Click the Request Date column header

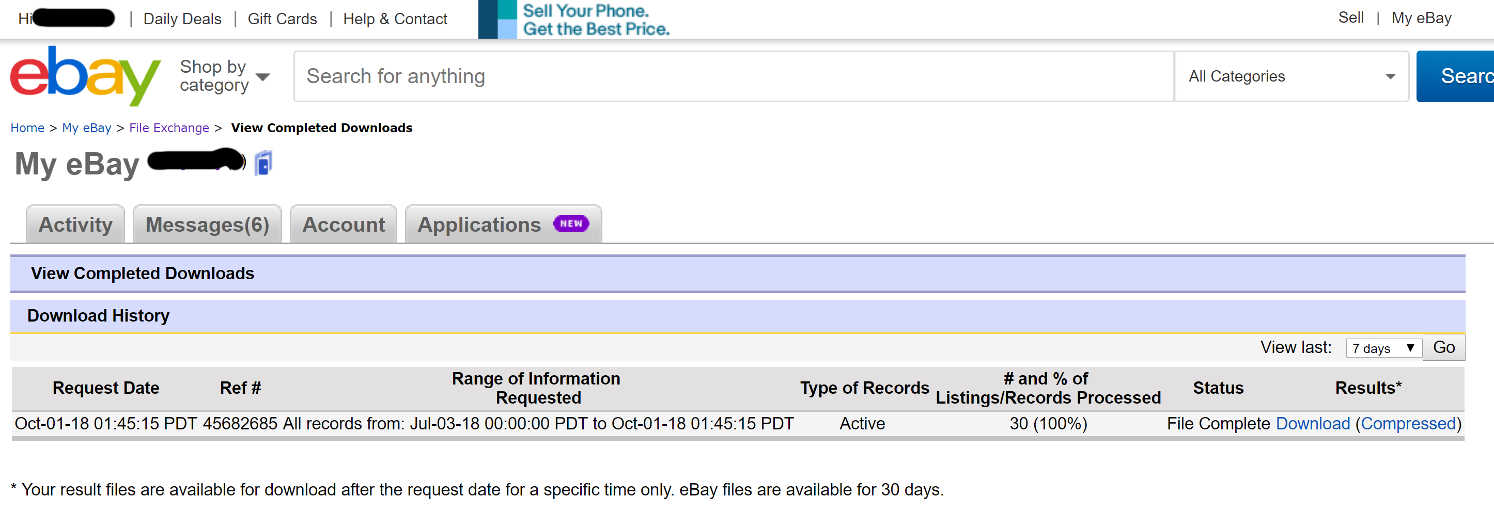[x=105, y=388]
